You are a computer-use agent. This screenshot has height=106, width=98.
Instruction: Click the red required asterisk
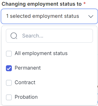(84, 4)
